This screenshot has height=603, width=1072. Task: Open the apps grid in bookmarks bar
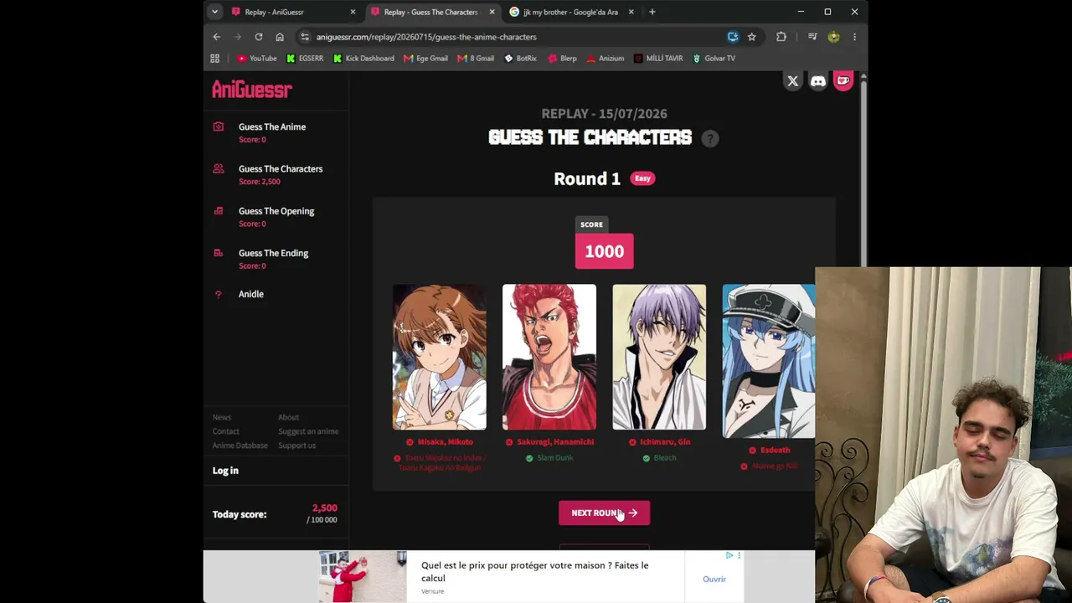pos(215,59)
